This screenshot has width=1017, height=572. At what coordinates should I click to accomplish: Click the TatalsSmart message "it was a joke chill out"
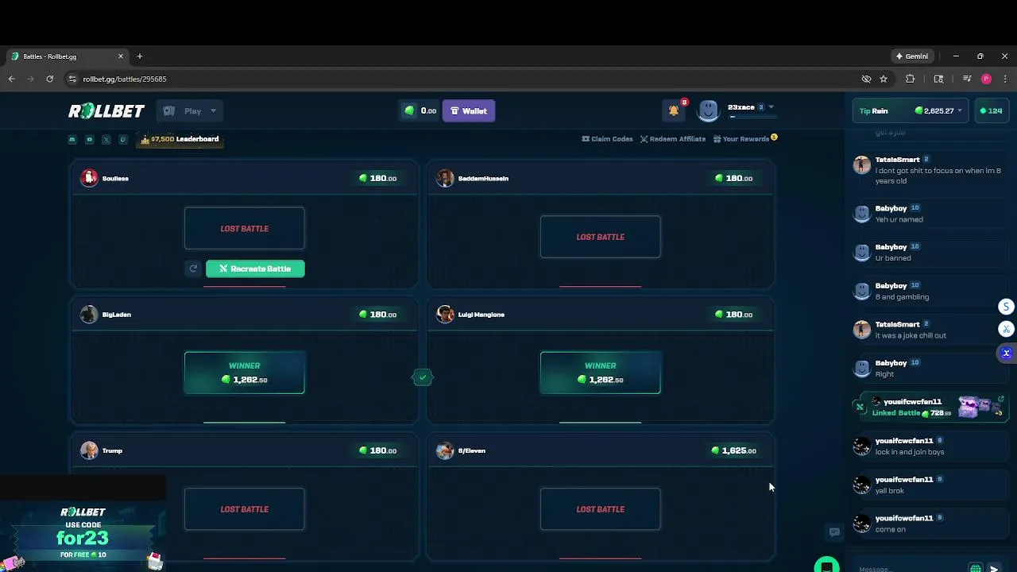[911, 335]
